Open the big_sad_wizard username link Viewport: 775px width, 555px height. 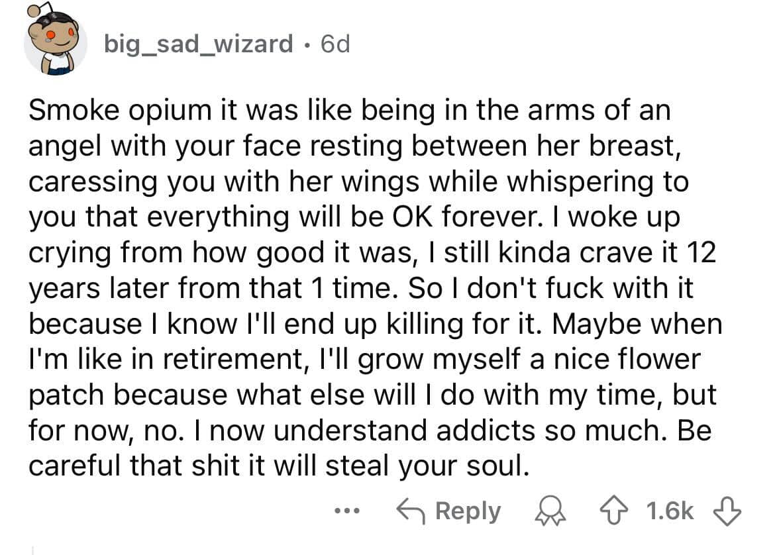pyautogui.click(x=199, y=44)
